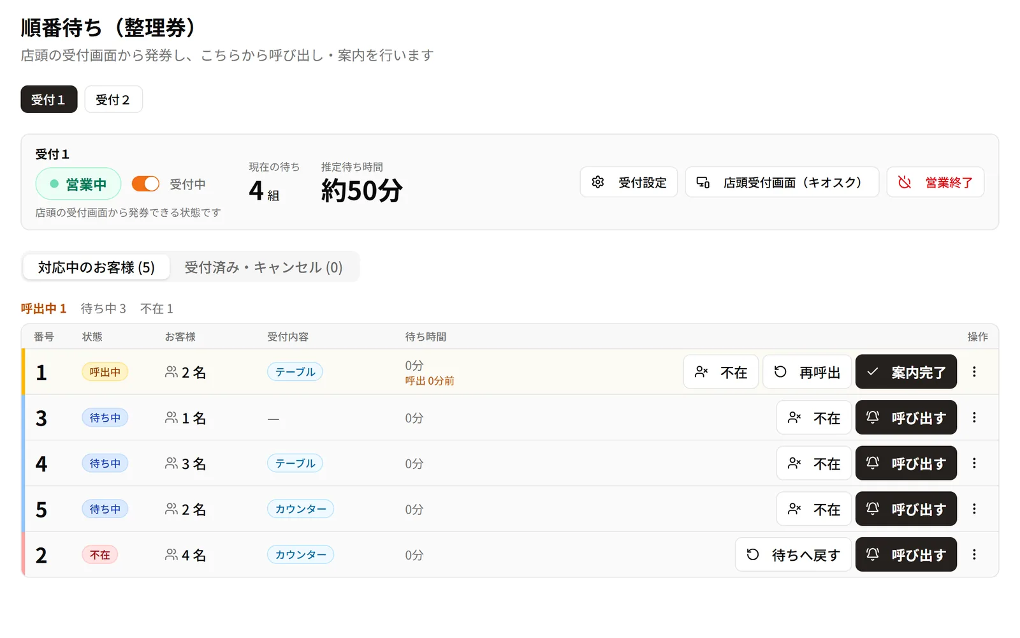Mark ticket 1 as 不在

721,372
